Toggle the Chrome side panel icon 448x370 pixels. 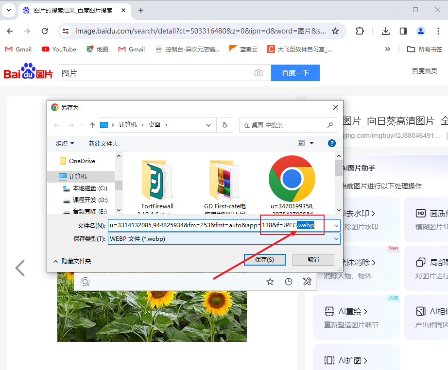pyautogui.click(x=403, y=31)
